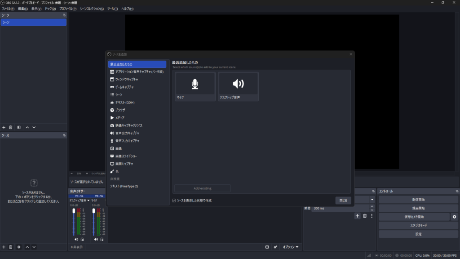Move source down arrow in ソース panel toolbar
The width and height of the screenshot is (460, 259).
pos(34,247)
